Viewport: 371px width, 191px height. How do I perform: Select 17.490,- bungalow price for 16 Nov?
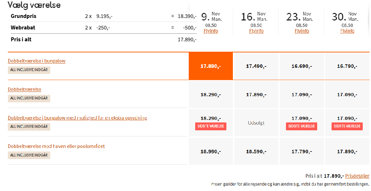[256, 66]
